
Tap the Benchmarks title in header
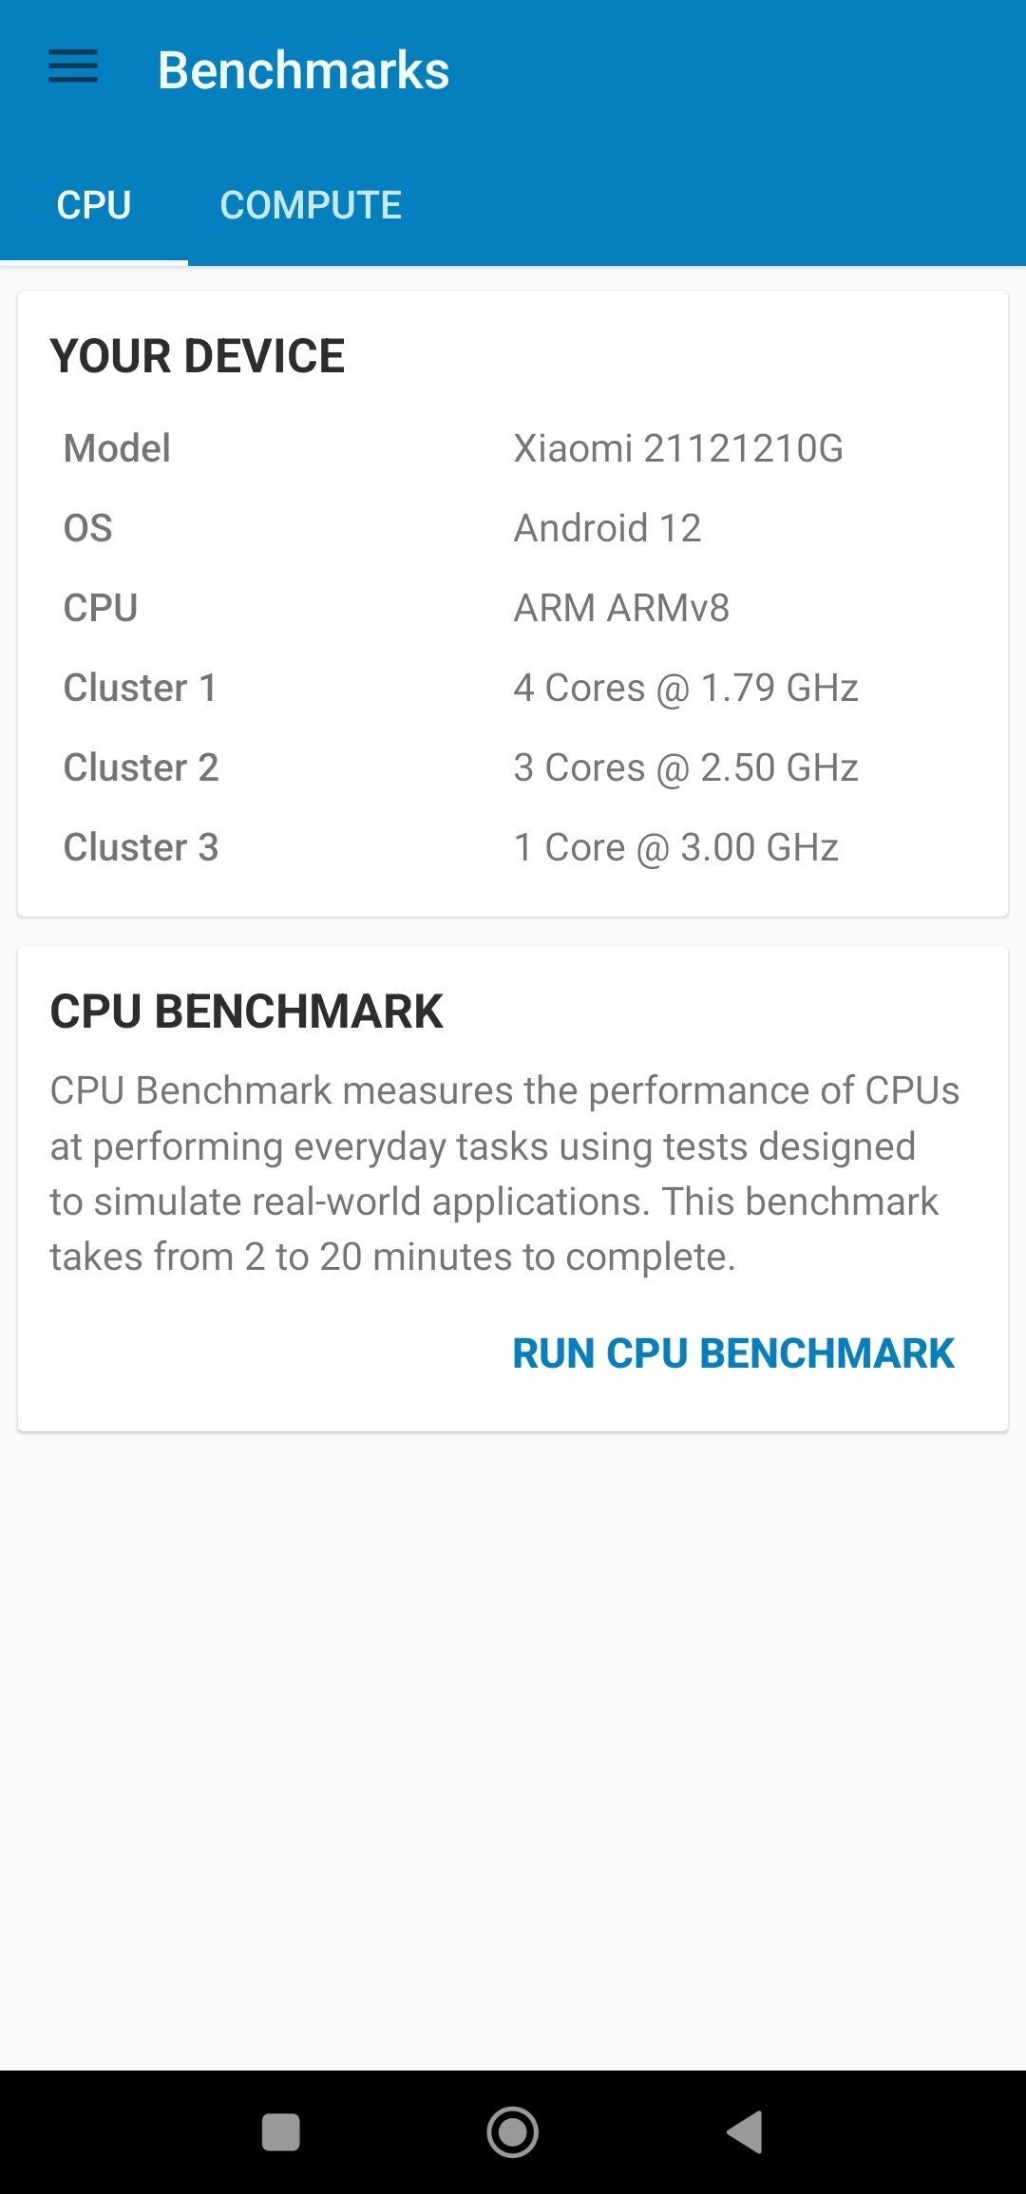pyautogui.click(x=303, y=70)
